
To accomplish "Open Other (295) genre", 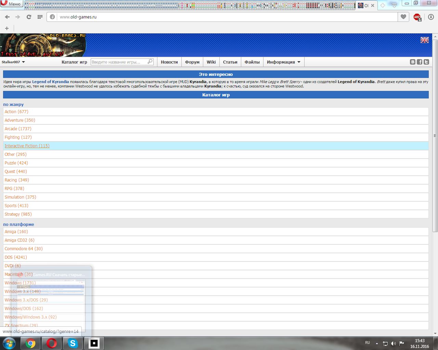I will pyautogui.click(x=15, y=154).
